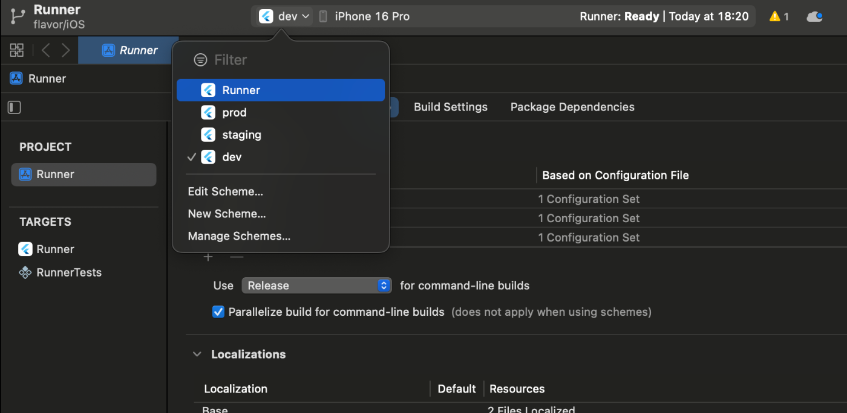Click the Runner project icon in breadcrumb
Viewport: 847px width, 413px height.
pos(16,78)
